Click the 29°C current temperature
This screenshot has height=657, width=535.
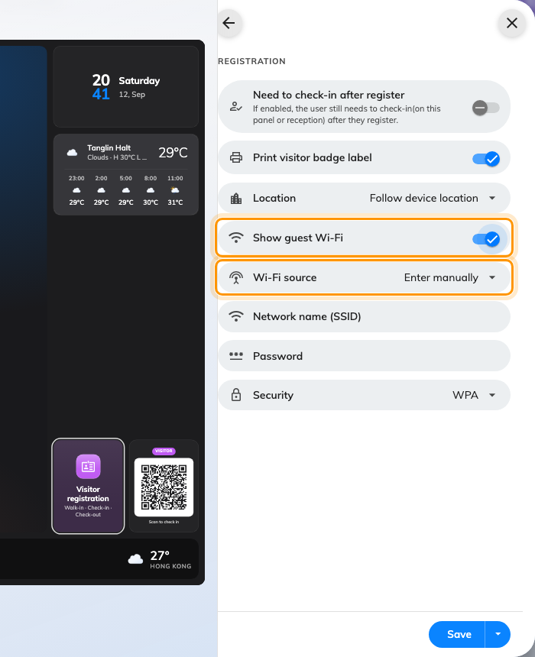click(173, 153)
